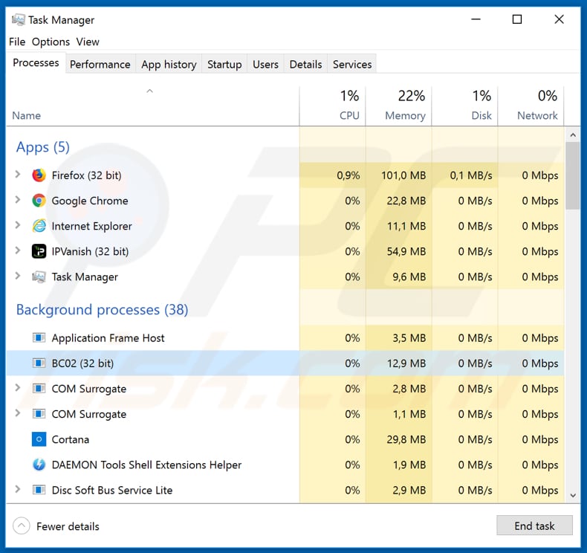Viewport: 587px width, 553px height.
Task: Click the vertical scrollbar thumb
Action: tap(573, 175)
